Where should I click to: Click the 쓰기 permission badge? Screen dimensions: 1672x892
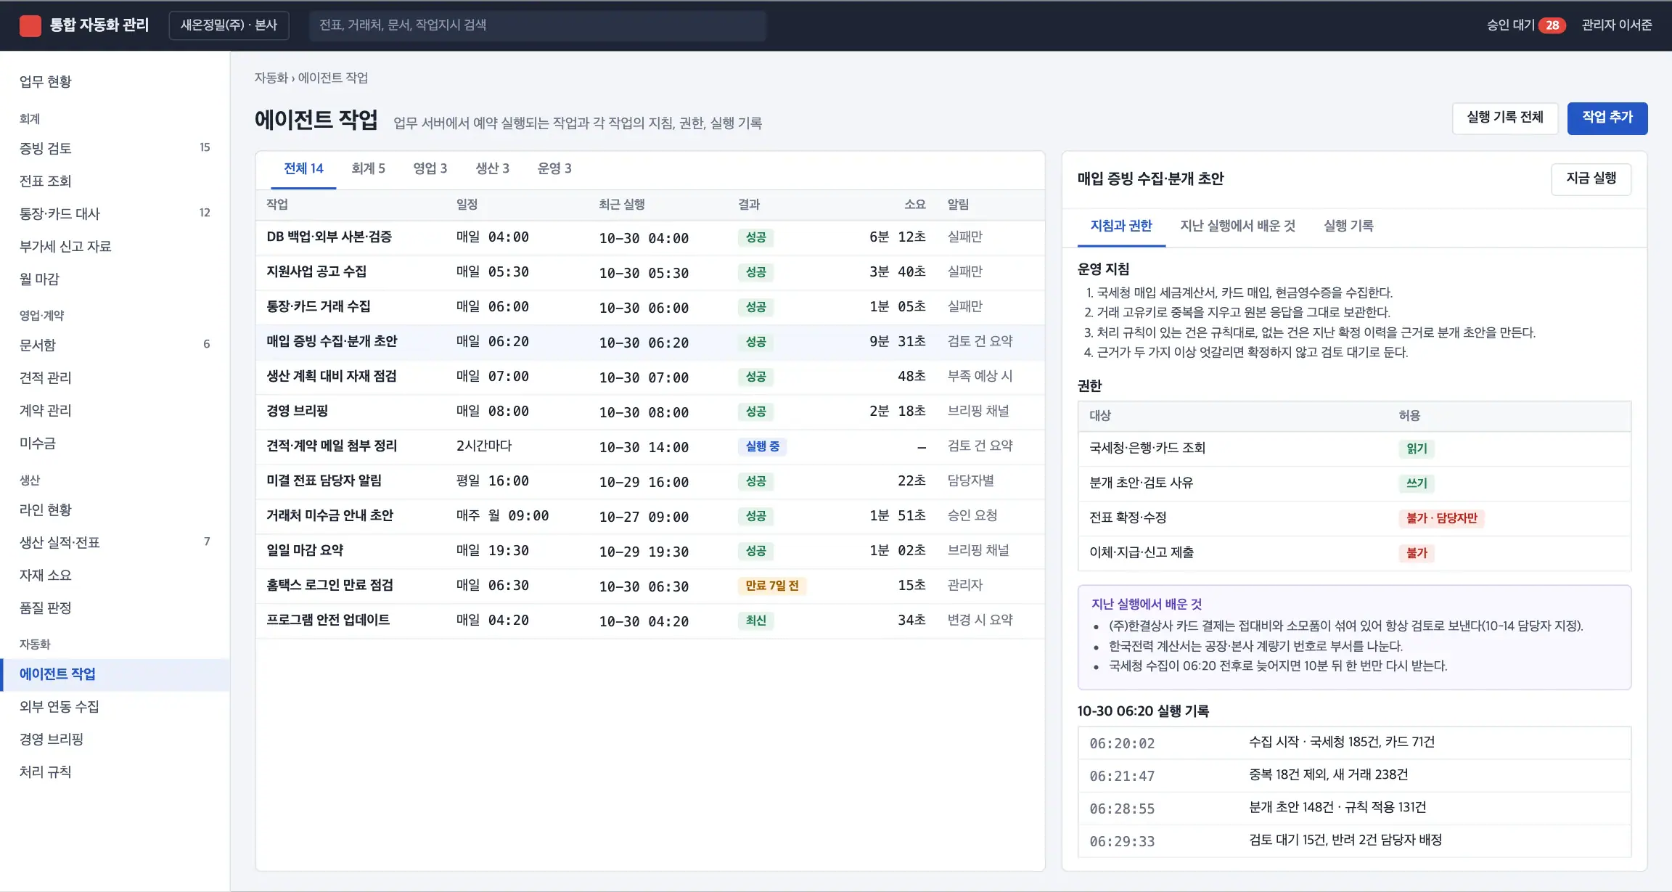1416,483
